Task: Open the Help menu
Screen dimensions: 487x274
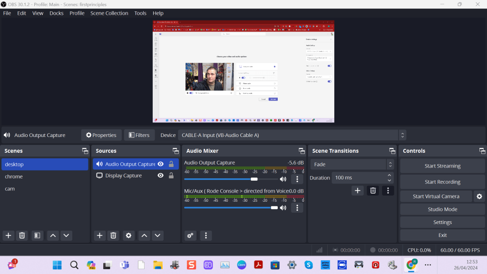Action: click(x=158, y=13)
